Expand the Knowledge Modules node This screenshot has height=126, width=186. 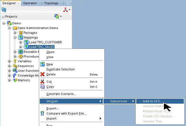[10, 75]
